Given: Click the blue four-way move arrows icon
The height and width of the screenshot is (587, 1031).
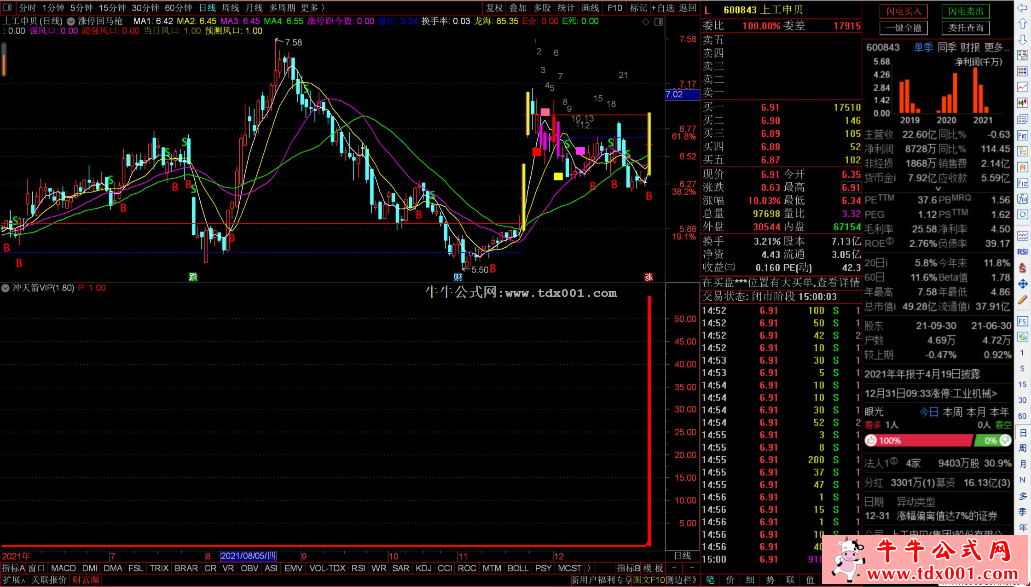Looking at the screenshot, I should coord(1022,284).
